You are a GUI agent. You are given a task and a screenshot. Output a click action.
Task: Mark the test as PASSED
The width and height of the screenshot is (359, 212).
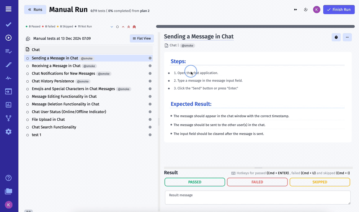195,182
